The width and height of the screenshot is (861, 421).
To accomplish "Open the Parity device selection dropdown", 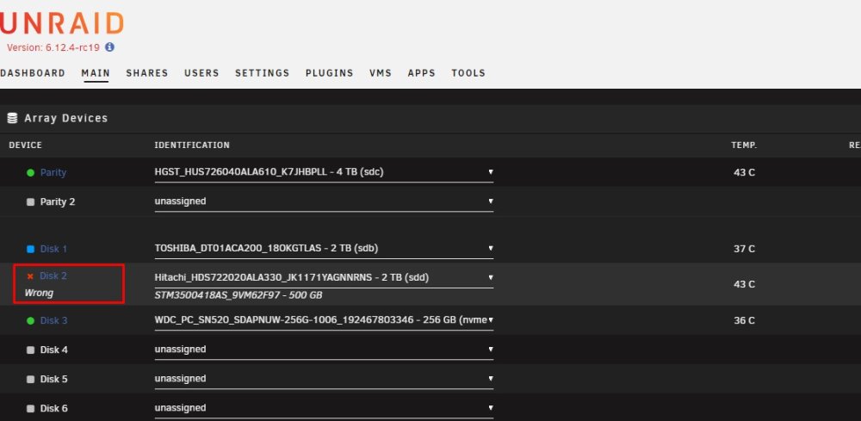I will [x=324, y=172].
